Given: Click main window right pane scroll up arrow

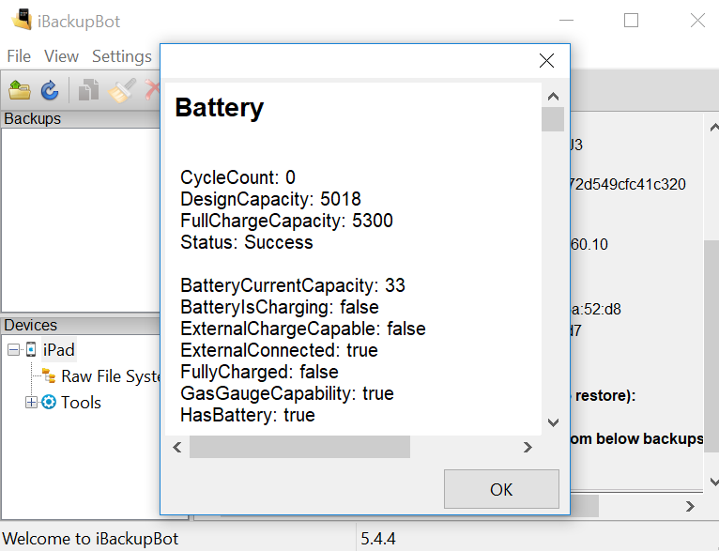Looking at the screenshot, I should pos(713,127).
